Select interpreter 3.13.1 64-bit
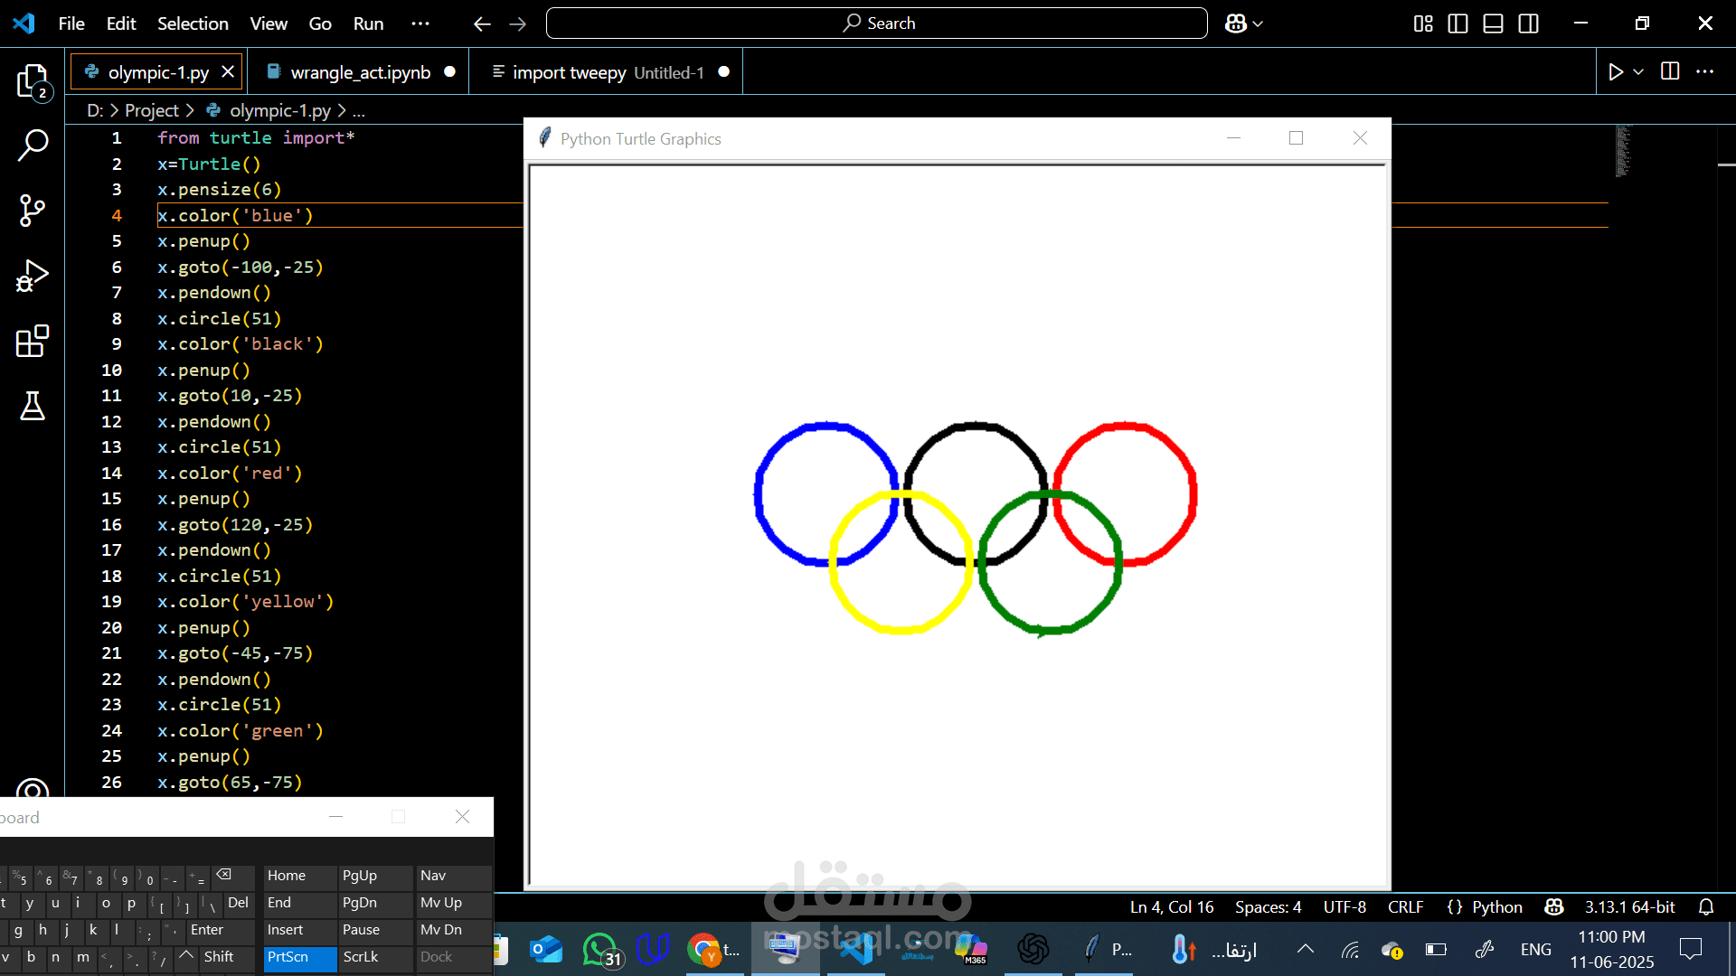Viewport: 1736px width, 976px height. click(1629, 906)
